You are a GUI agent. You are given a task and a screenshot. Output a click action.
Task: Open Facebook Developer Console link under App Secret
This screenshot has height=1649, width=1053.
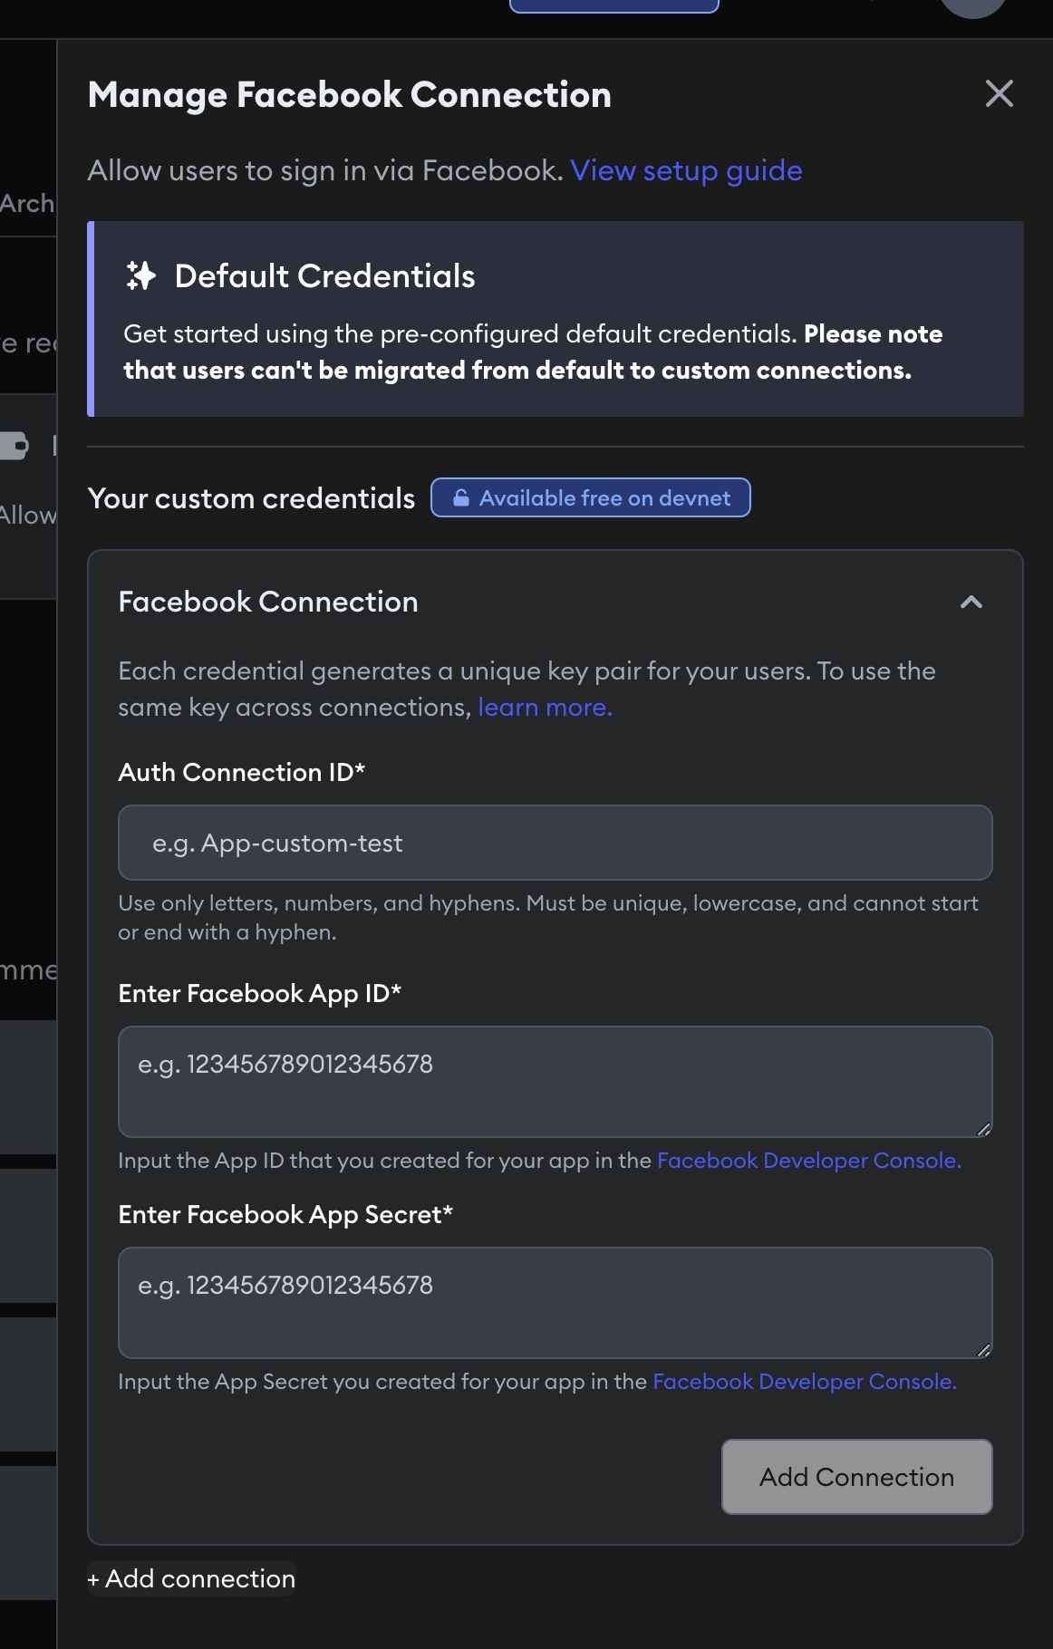pyautogui.click(x=805, y=1382)
